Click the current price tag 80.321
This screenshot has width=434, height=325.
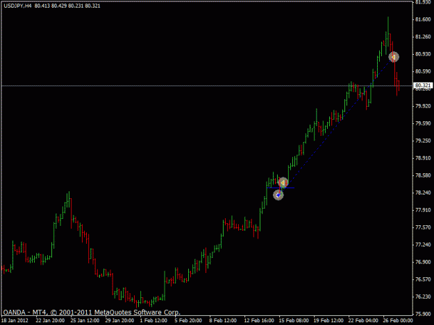(423, 85)
